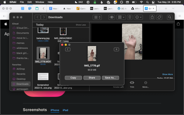Switch to Affinity browser tab
Screen dimensions: 184x115
[x=136, y=8]
